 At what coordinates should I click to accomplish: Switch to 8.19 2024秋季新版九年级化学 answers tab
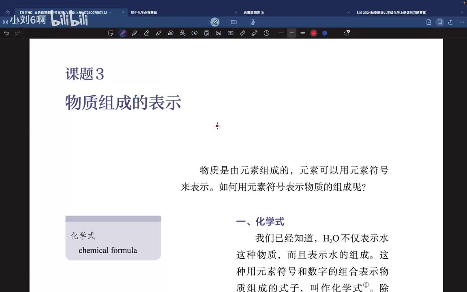pyautogui.click(x=391, y=13)
